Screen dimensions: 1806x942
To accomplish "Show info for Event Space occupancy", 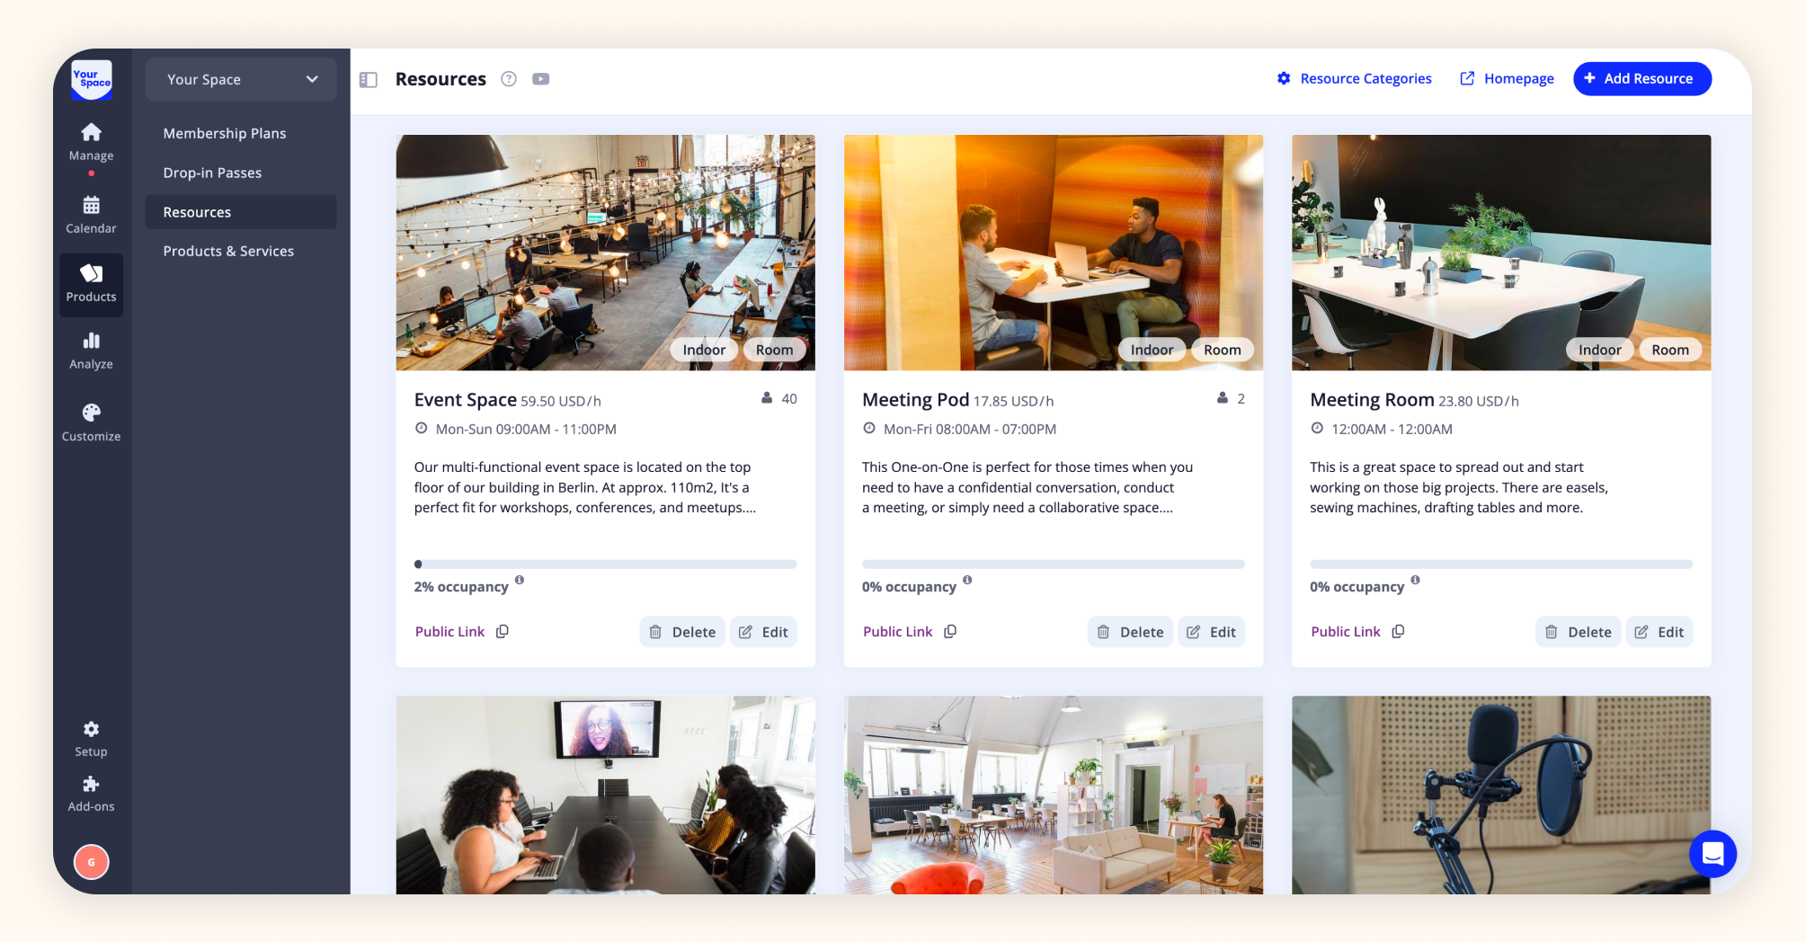I will [520, 580].
